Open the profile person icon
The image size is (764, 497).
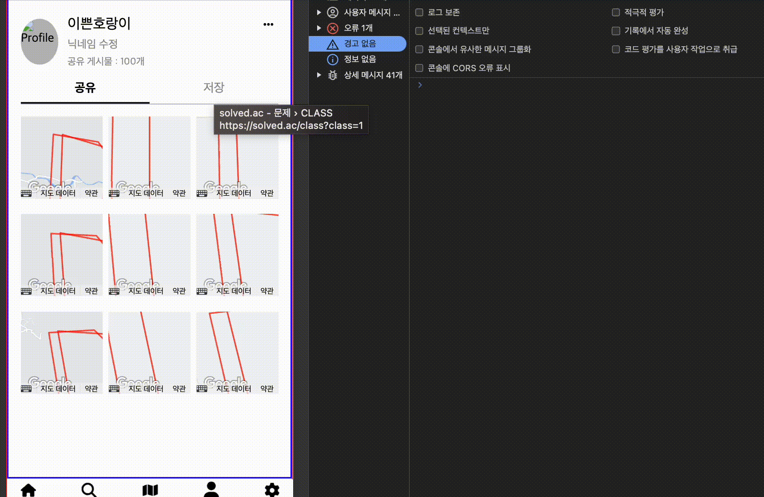[211, 489]
